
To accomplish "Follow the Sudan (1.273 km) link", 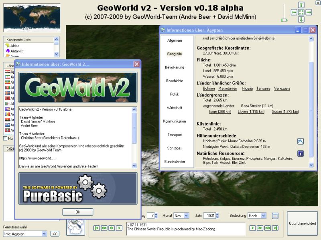I will click(285, 112).
